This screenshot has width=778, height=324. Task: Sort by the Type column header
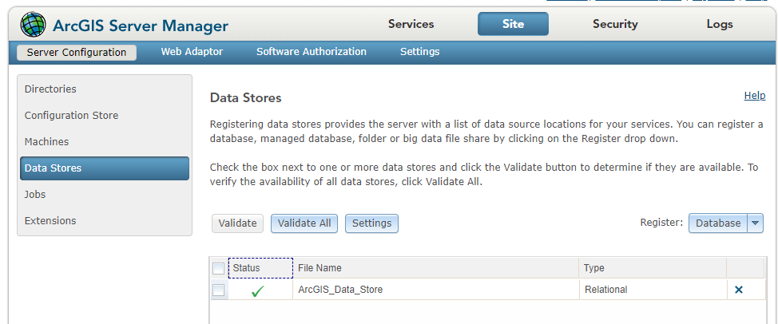(653, 268)
